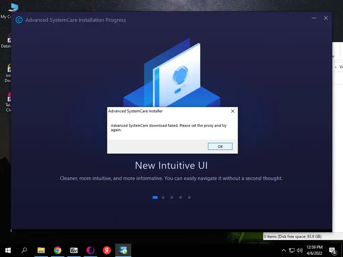
Task: Open the Opera GX browser taskbar icon
Action: 90,250
